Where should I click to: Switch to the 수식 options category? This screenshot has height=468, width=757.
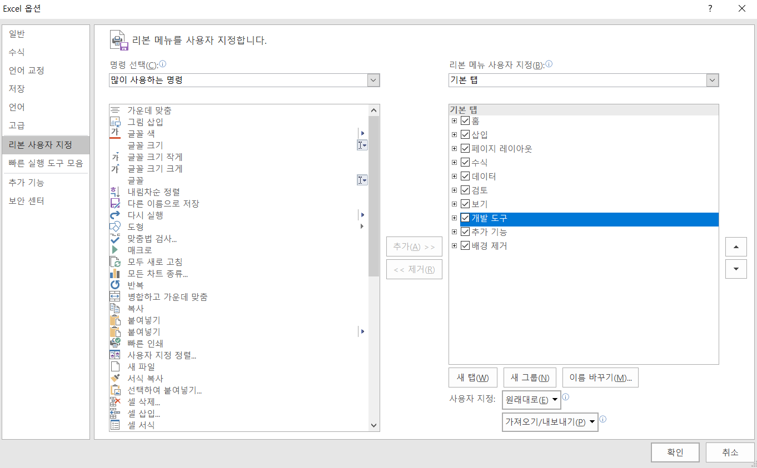coord(46,52)
